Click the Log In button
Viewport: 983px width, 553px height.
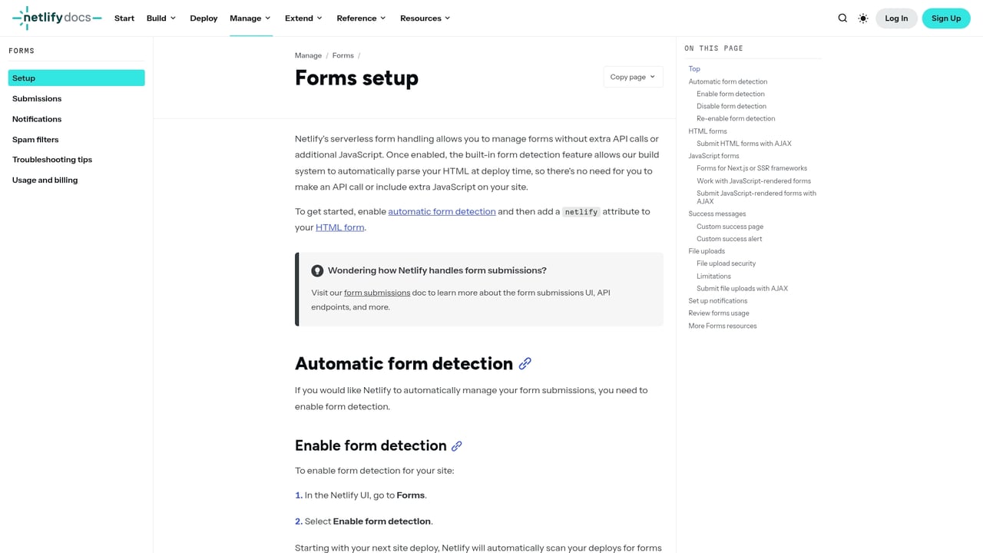tap(896, 18)
